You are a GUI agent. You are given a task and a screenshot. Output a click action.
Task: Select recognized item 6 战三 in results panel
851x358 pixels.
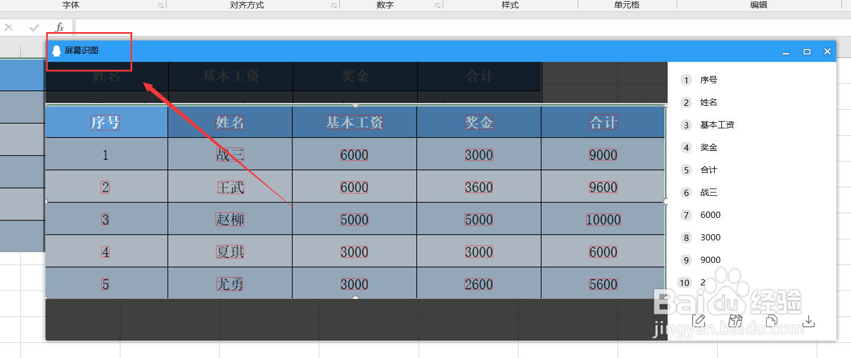(x=708, y=192)
